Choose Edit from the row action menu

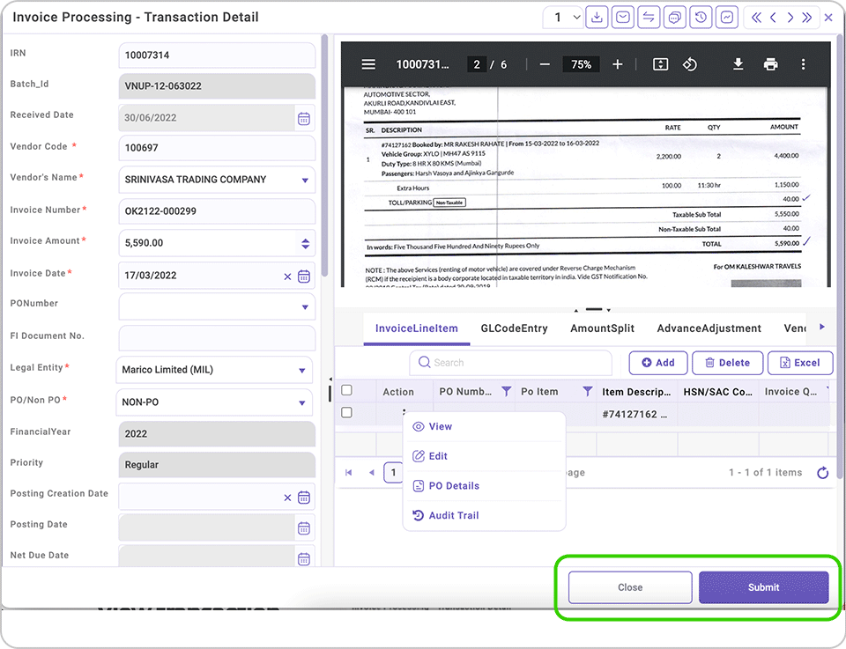pyautogui.click(x=484, y=456)
